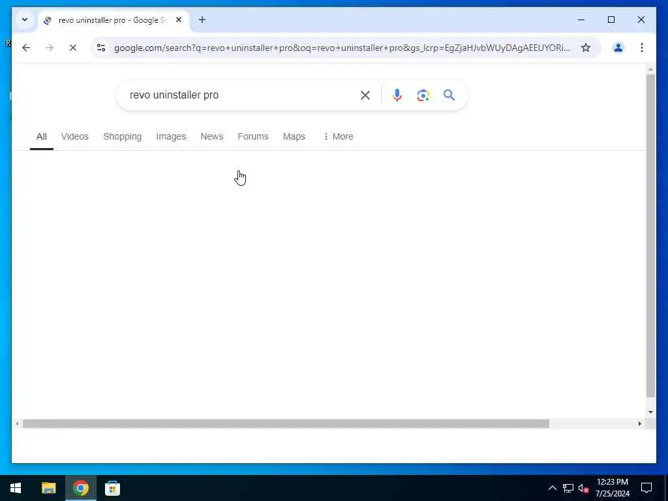This screenshot has height=501, width=668.
Task: Expand the More search filters
Action: point(339,136)
